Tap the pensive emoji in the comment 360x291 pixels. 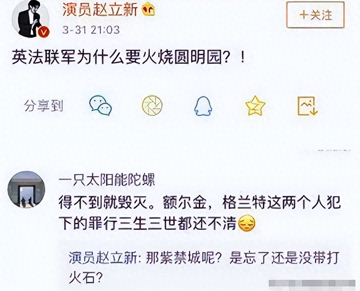point(247,223)
